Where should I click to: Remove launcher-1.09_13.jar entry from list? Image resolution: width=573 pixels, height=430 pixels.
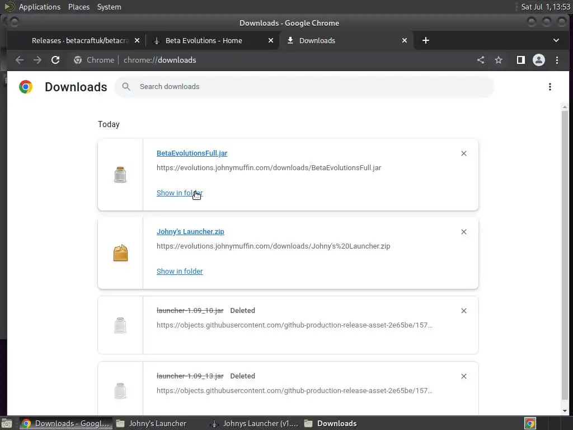pyautogui.click(x=464, y=376)
